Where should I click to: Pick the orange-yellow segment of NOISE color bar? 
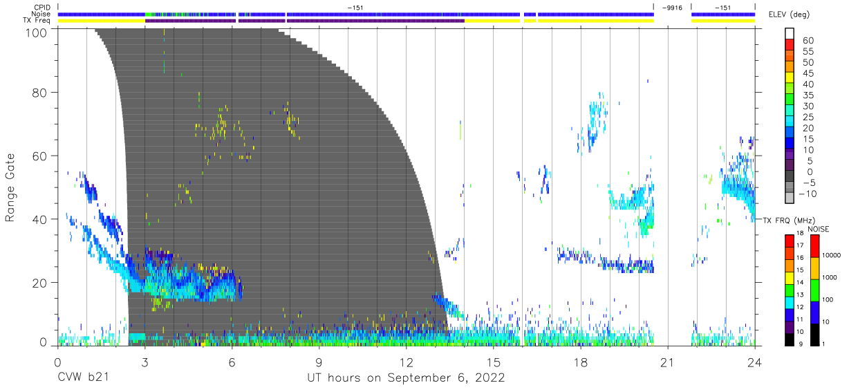(815, 268)
